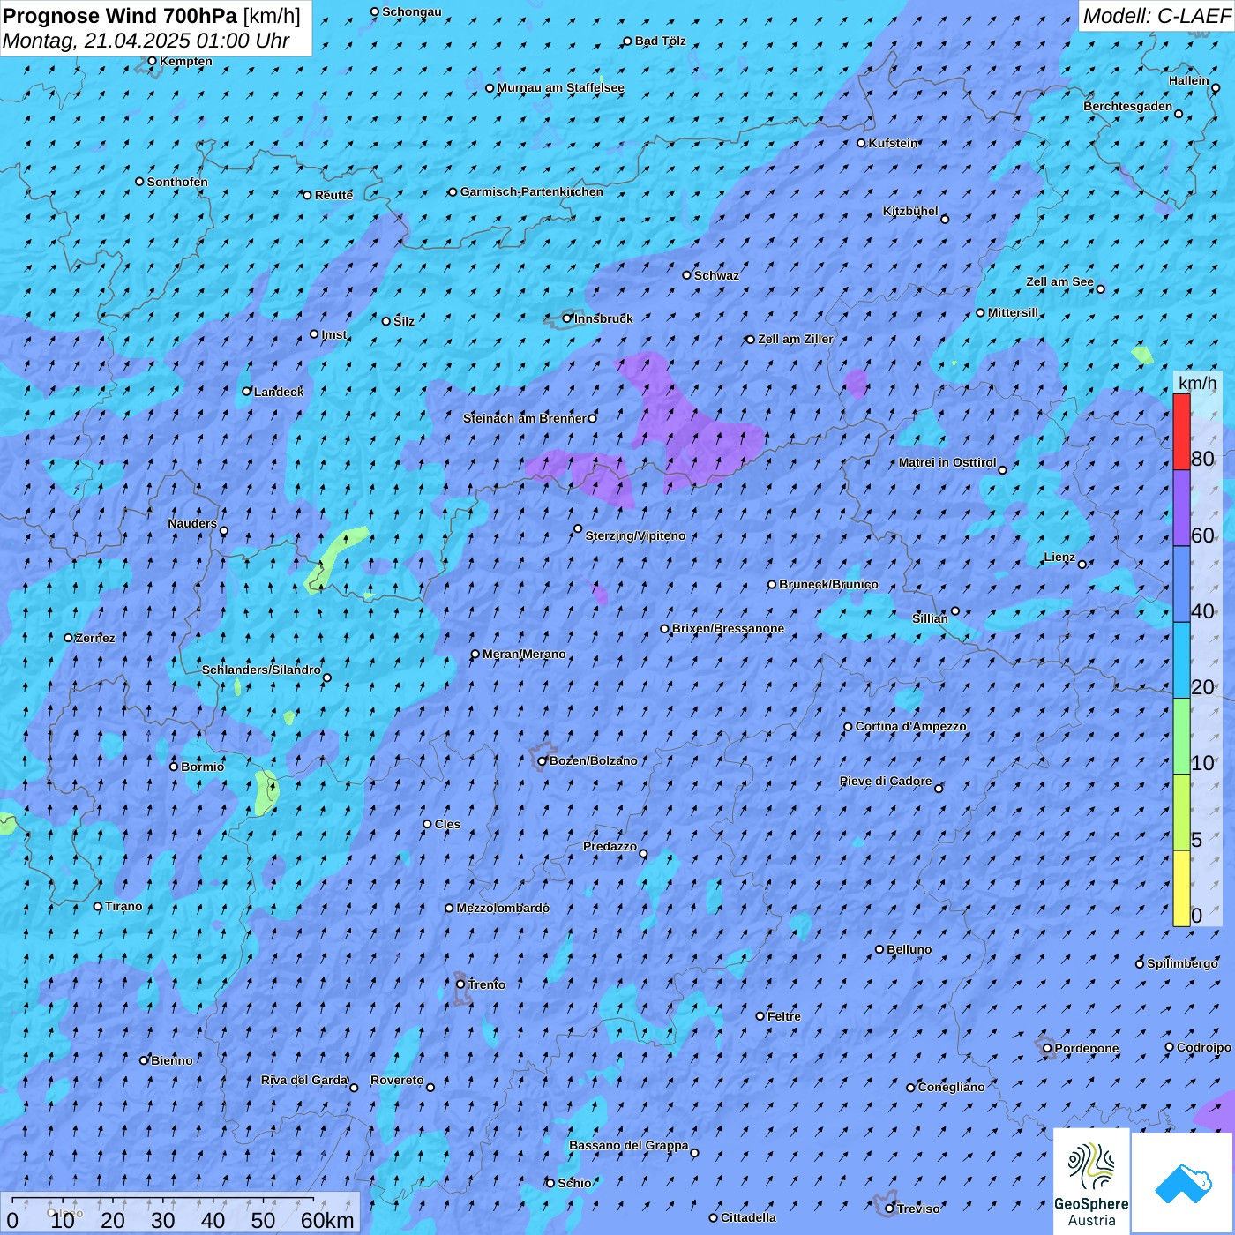Screen dimensions: 1235x1235
Task: Click the Brixen/Bressanone label
Action: click(728, 629)
